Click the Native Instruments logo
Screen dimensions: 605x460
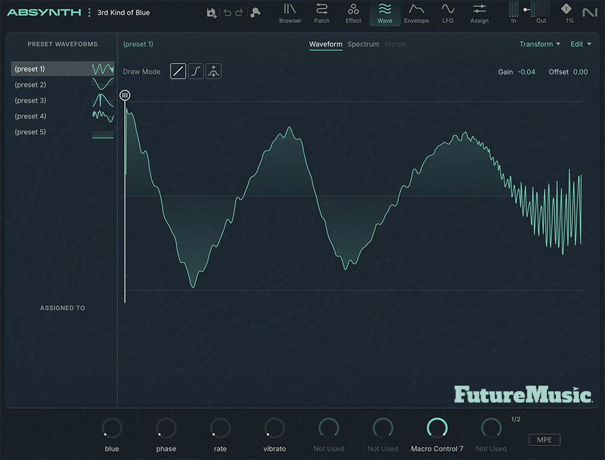(x=589, y=13)
